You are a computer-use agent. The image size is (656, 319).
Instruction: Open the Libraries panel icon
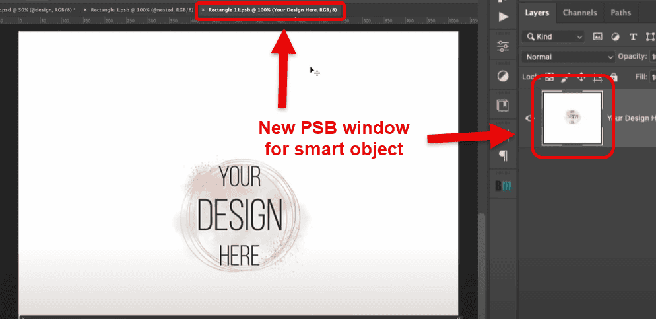tap(503, 106)
